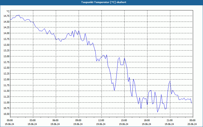This screenshot has width=203, height=127.
Task: Click the y-axis tick label '13,00'
Action: pos(7,56)
